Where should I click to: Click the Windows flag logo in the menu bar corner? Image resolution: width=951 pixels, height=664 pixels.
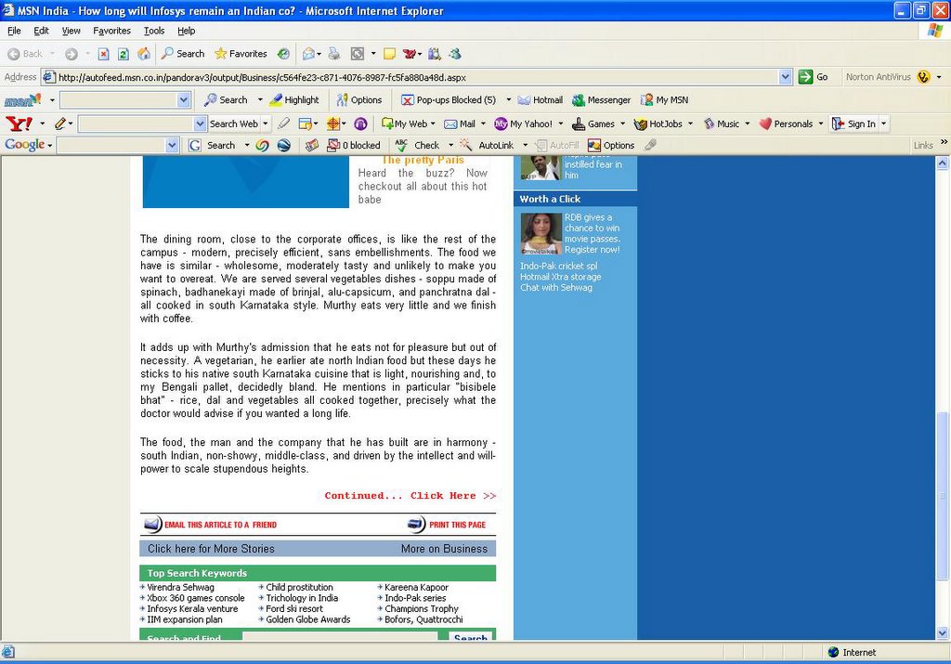point(935,31)
